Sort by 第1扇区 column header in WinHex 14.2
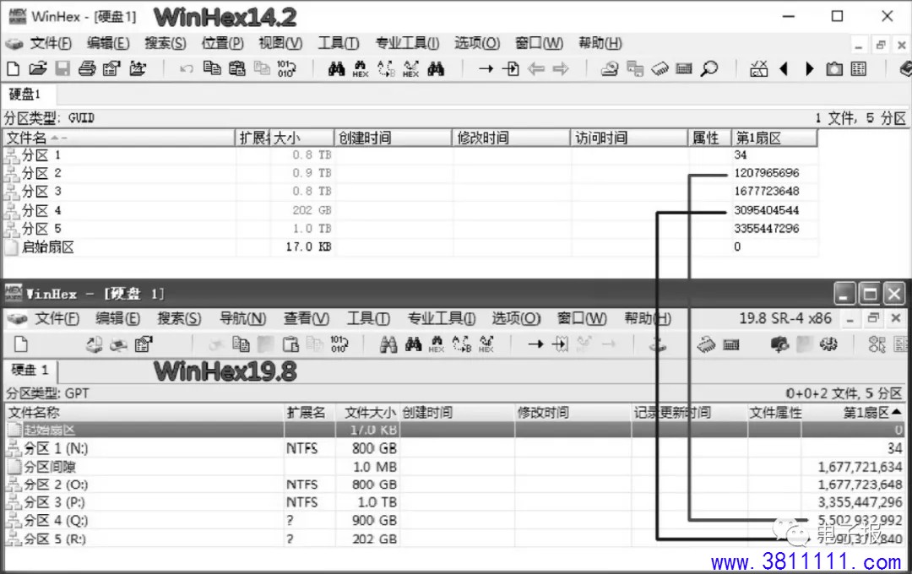Image resolution: width=912 pixels, height=574 pixels. point(774,138)
